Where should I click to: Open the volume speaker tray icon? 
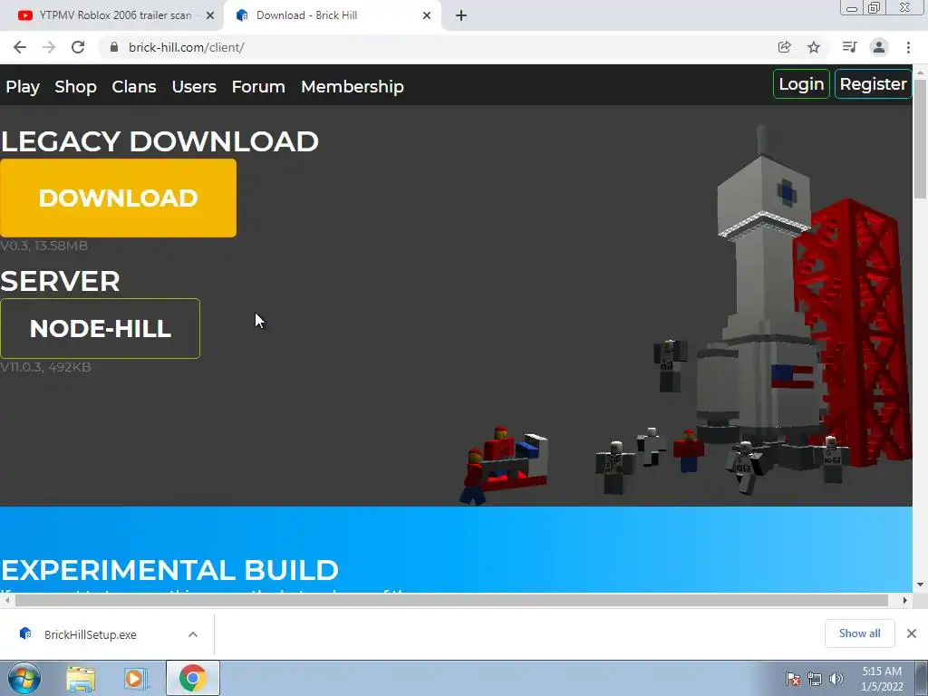click(x=836, y=679)
